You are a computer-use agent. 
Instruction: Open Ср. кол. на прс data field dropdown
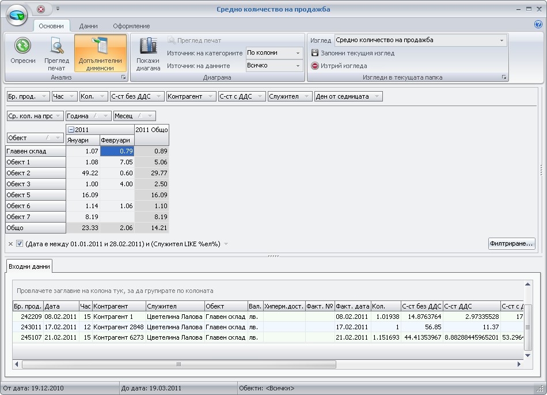[58, 116]
